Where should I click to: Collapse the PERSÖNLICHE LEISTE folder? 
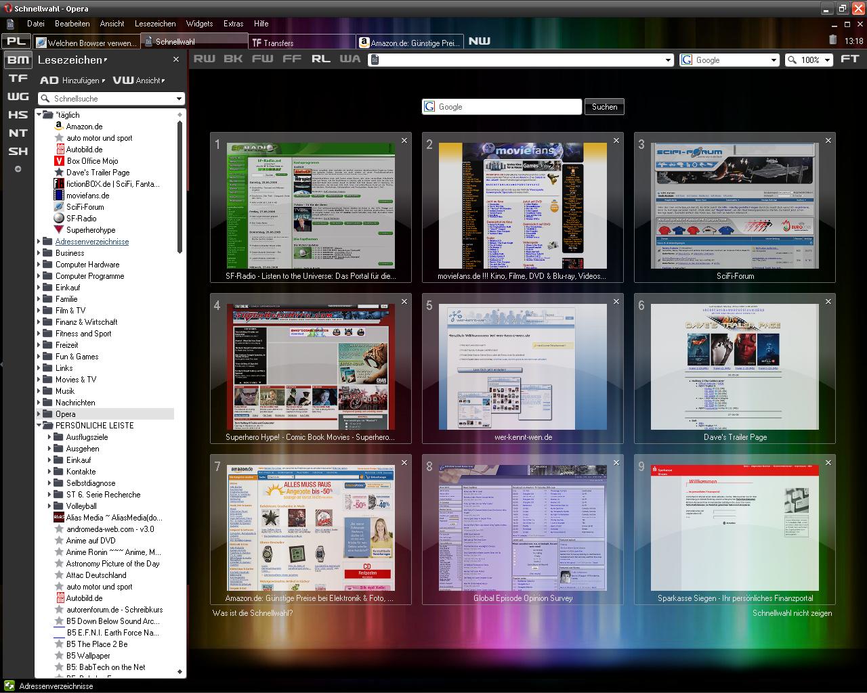[x=39, y=426]
